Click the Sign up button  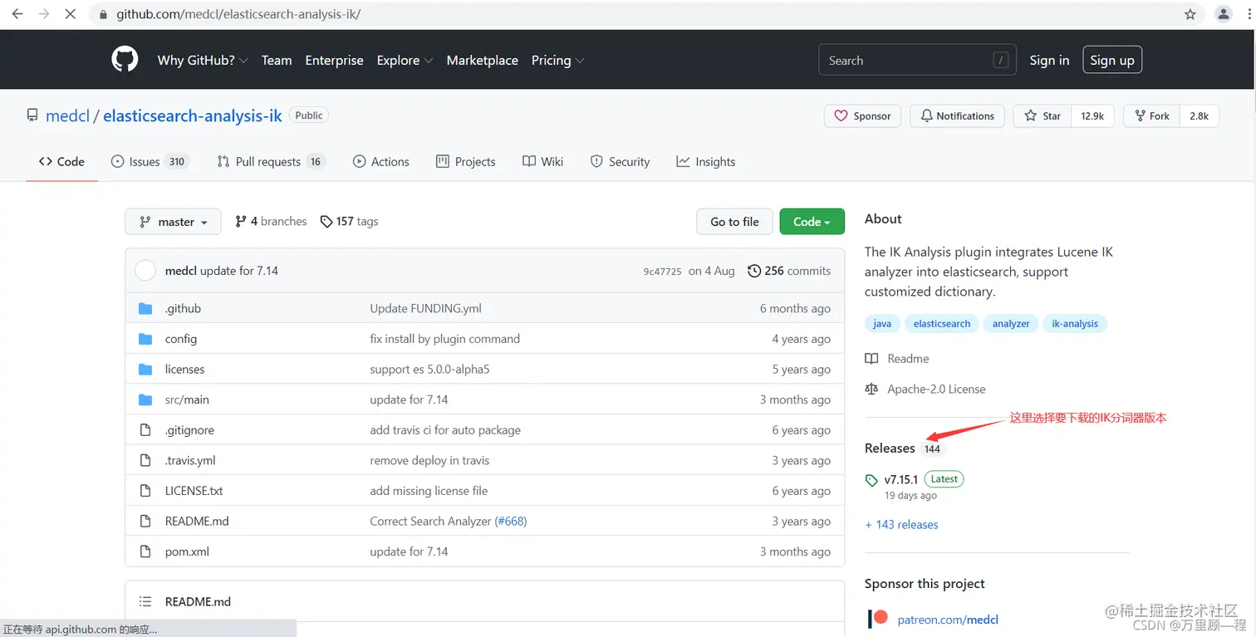coord(1111,60)
